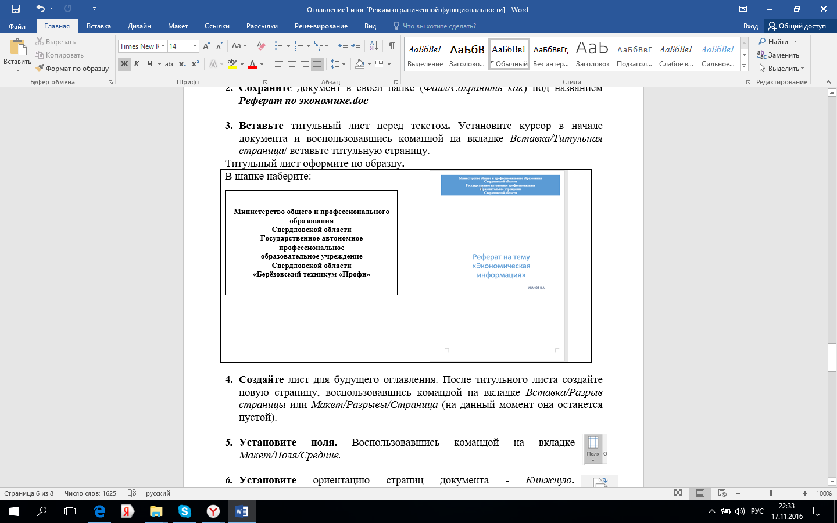Open Skype from the taskbar
Viewport: 837px width, 523px height.
tap(185, 511)
